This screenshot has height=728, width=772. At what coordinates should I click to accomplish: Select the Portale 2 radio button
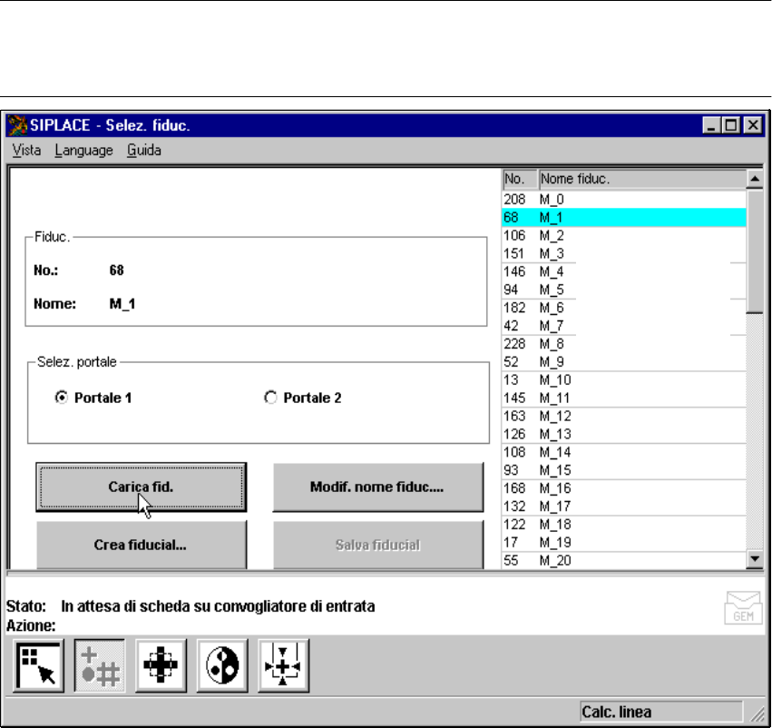click(x=270, y=398)
